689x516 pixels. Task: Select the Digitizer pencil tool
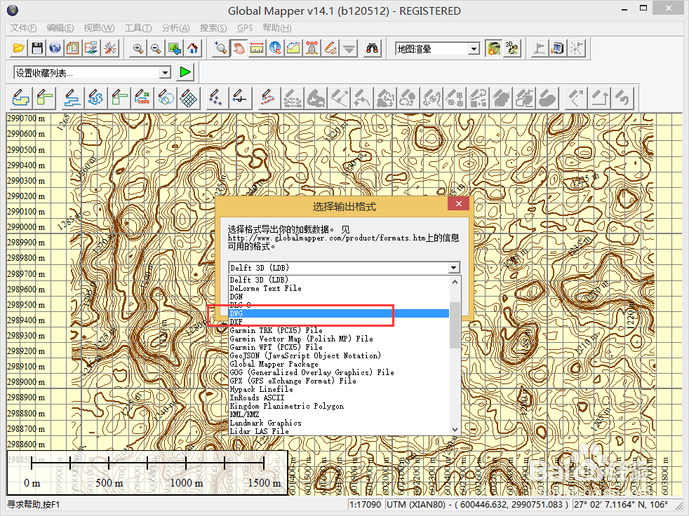coord(330,48)
